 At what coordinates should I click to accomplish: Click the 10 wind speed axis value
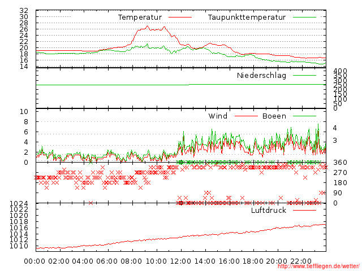coord(24,112)
